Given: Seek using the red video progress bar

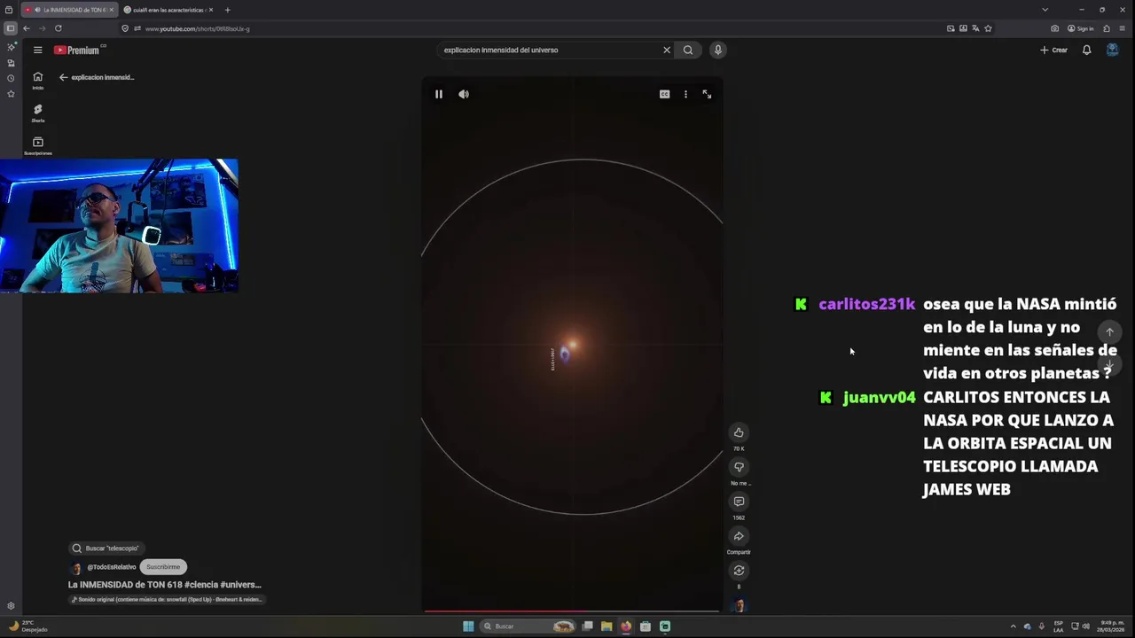Looking at the screenshot, I should [572, 611].
